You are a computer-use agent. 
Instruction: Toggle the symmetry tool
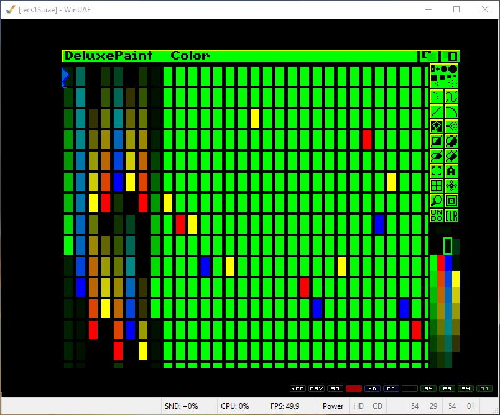tap(451, 186)
